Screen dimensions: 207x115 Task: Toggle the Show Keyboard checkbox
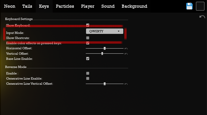pos(88,25)
